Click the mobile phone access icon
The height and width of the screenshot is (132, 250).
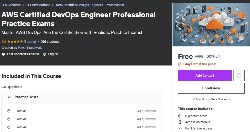180,122
